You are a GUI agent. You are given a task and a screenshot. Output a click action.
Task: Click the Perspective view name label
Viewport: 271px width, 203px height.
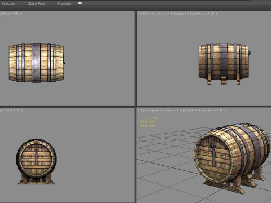click(154, 111)
